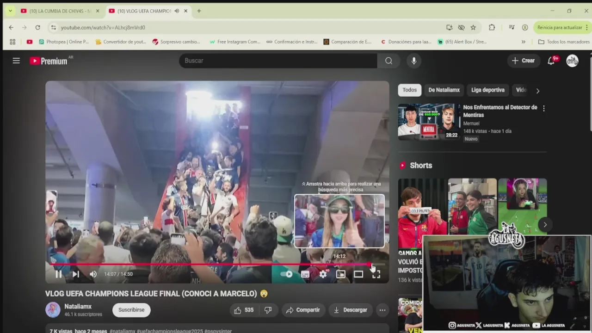Open Nos Enfrentamos al Detector de Mentiras title
Screen dimensions: 592x333
coord(500,111)
